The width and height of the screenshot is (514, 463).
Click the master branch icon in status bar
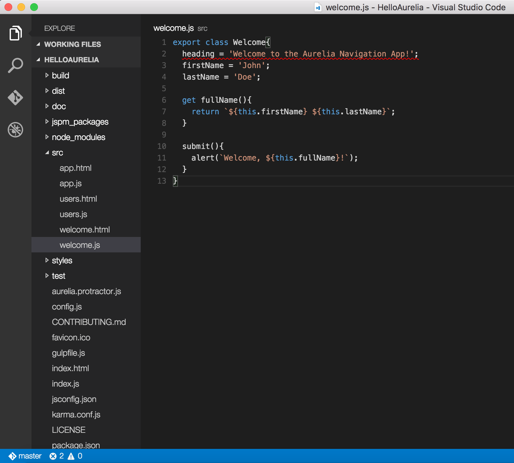12,456
